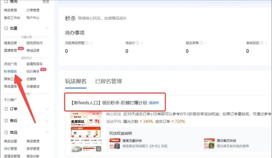This screenshot has width=272, height=158.
Task: Open 渠道品管理 under 商品 section
Action: coord(12,156)
